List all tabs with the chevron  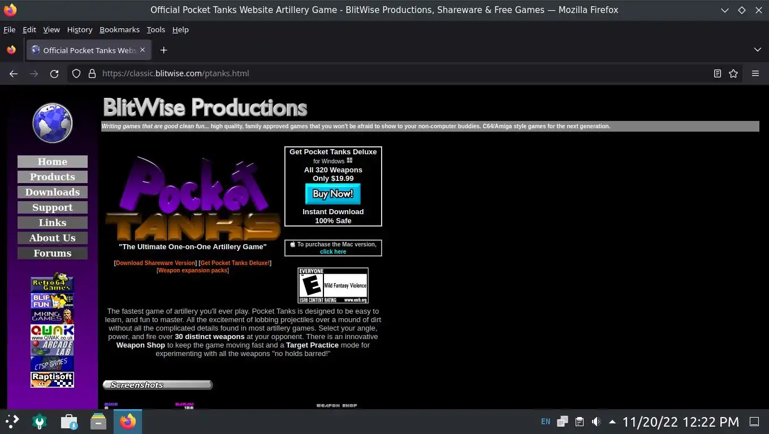pos(758,50)
